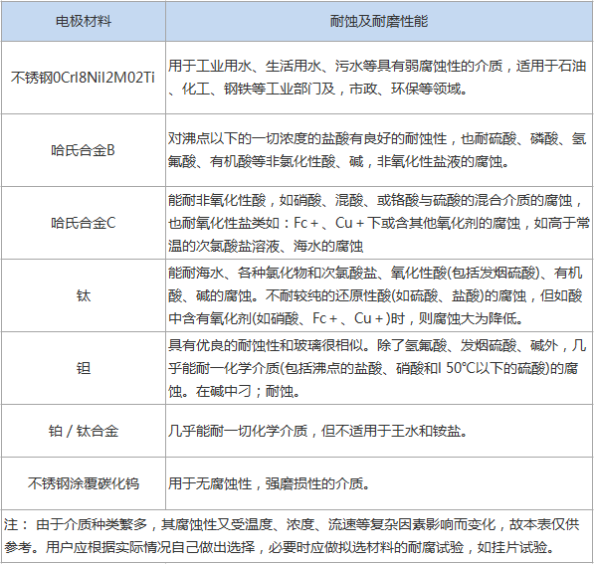Screen dimensions: 594x564
Task: Click the footnote line mentioning 挂片试验
Action: pos(280,547)
